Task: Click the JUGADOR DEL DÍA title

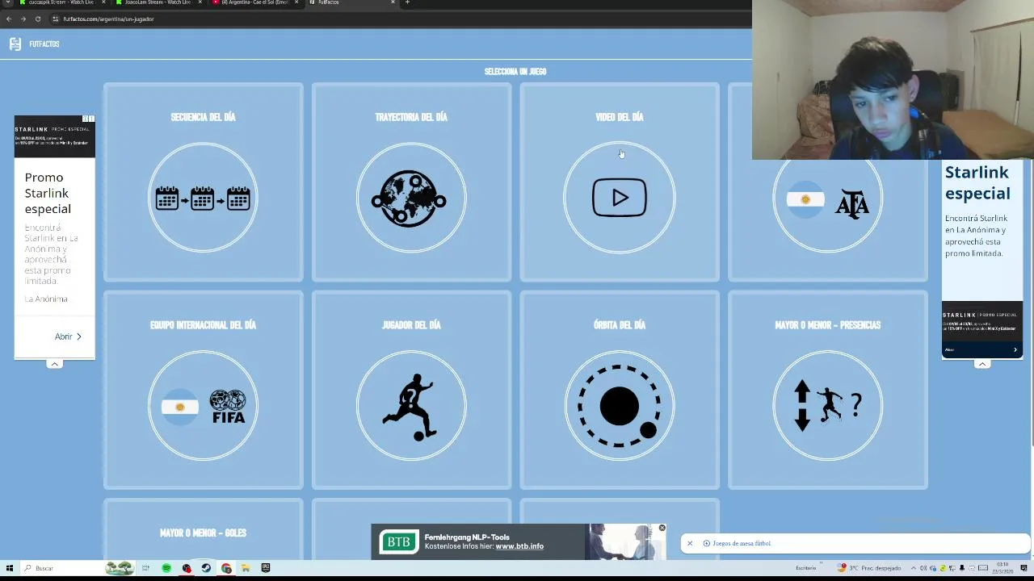Action: tap(411, 325)
